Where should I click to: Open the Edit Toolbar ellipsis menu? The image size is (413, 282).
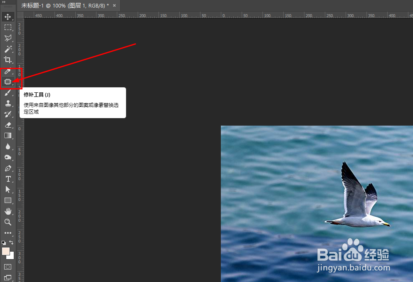click(x=8, y=233)
